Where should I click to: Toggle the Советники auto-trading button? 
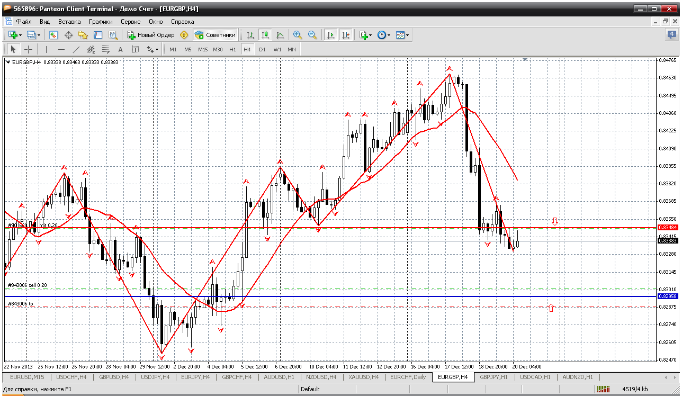pyautogui.click(x=215, y=35)
